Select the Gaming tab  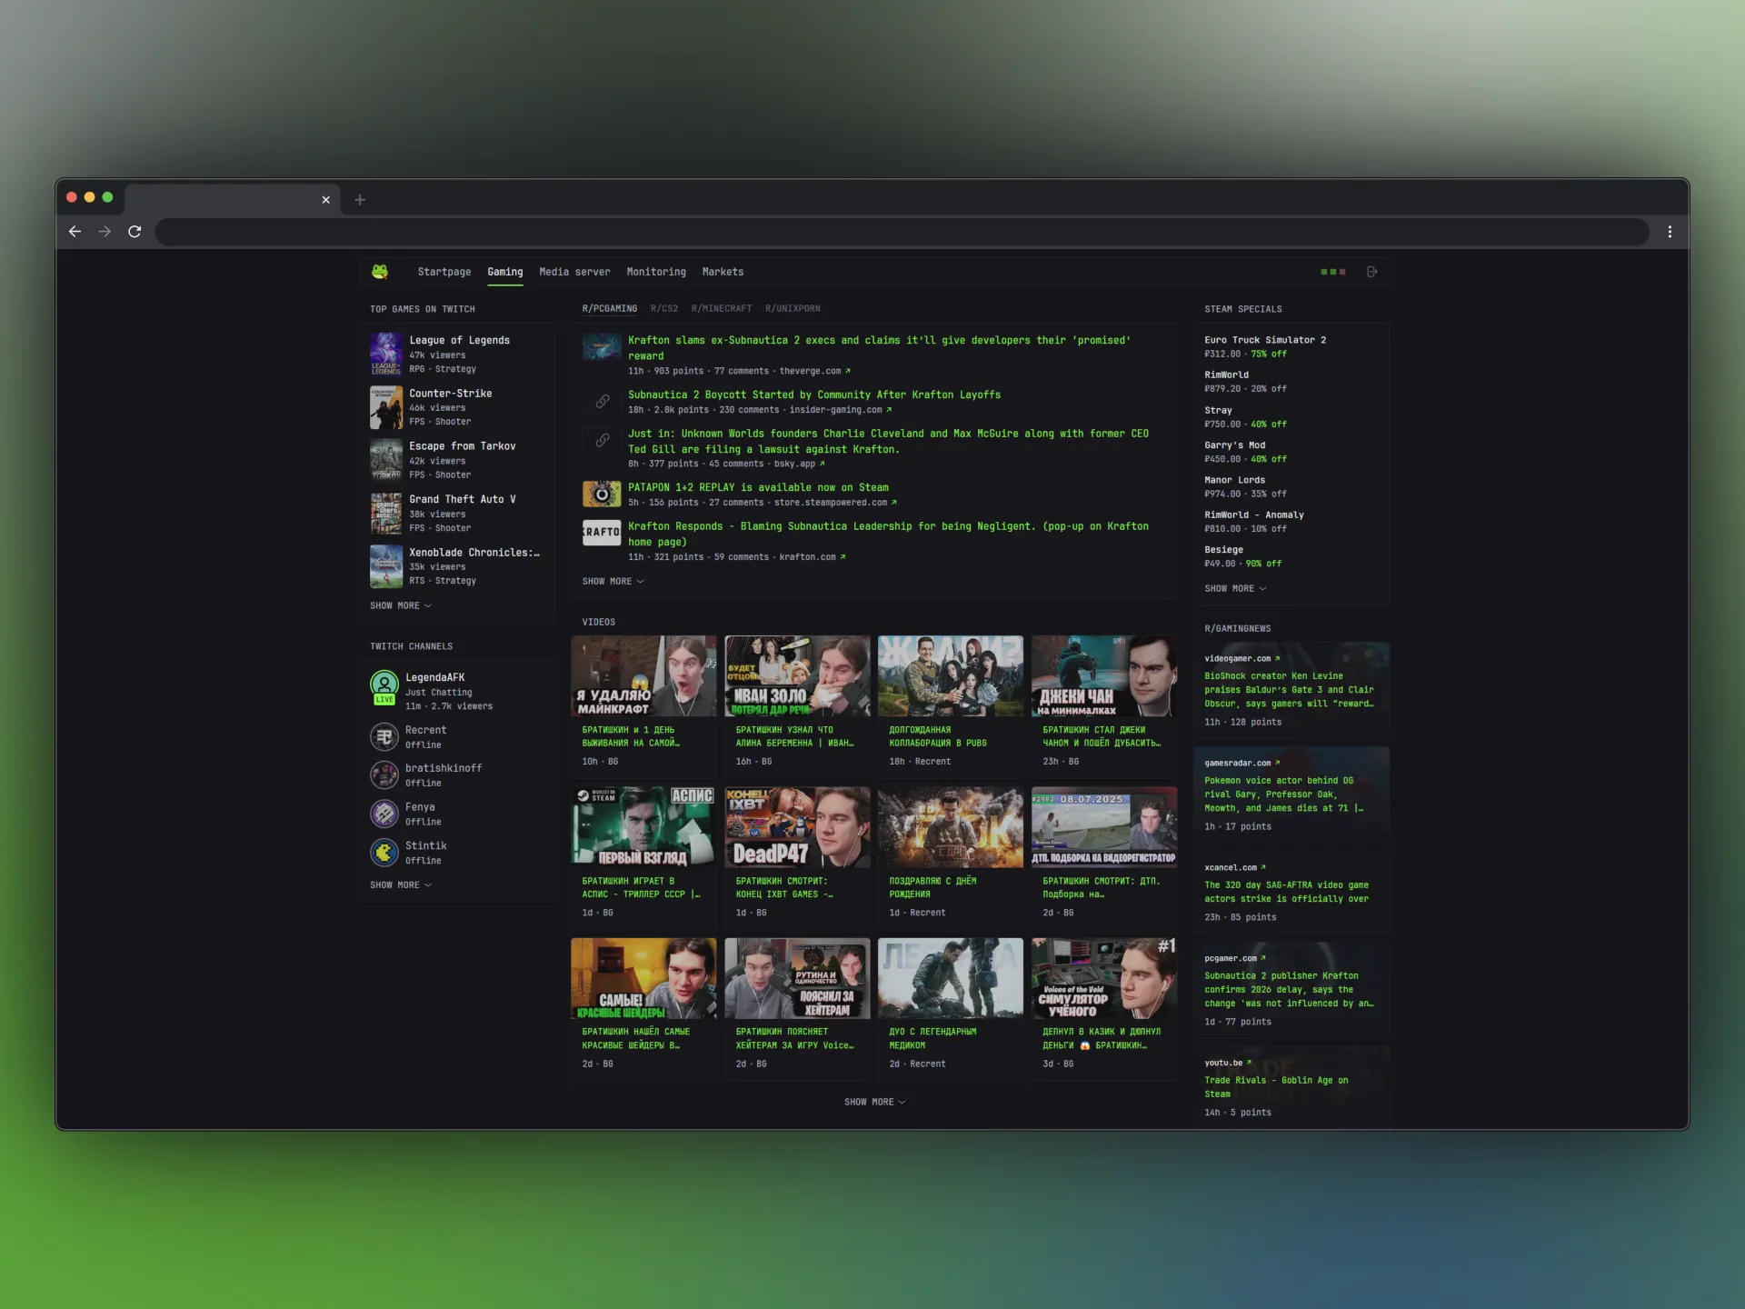pos(505,272)
